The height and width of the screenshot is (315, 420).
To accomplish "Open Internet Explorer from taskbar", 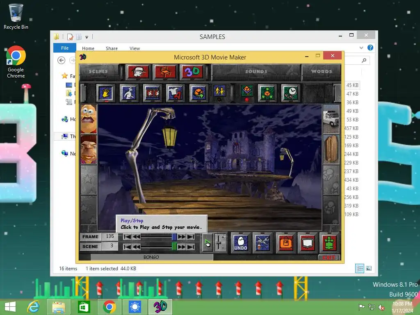I will coord(34,307).
